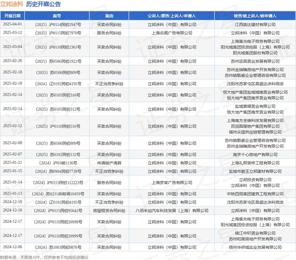Click the 公诉人/原告/上诉人/申请人 column header
Image resolution: width=296 pixels, height=260 pixels.
(x=172, y=16)
